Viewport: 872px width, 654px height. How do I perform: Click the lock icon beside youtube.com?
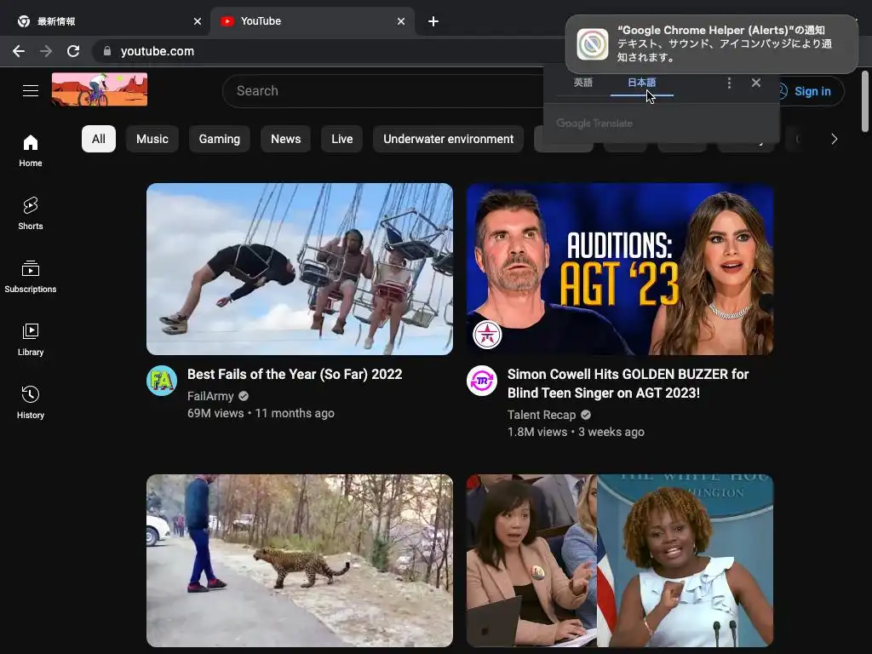pos(107,51)
